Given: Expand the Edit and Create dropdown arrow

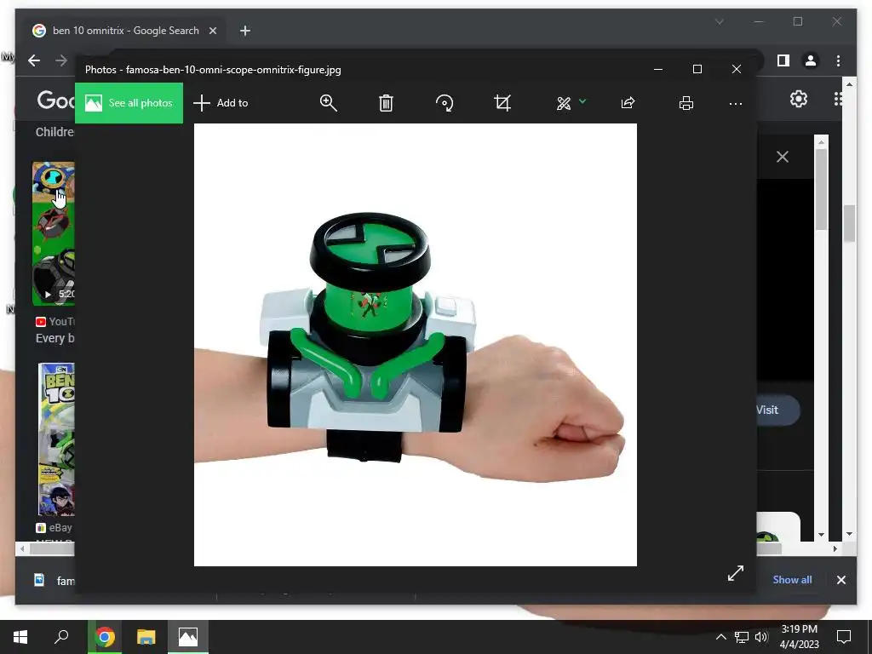Looking at the screenshot, I should [582, 101].
